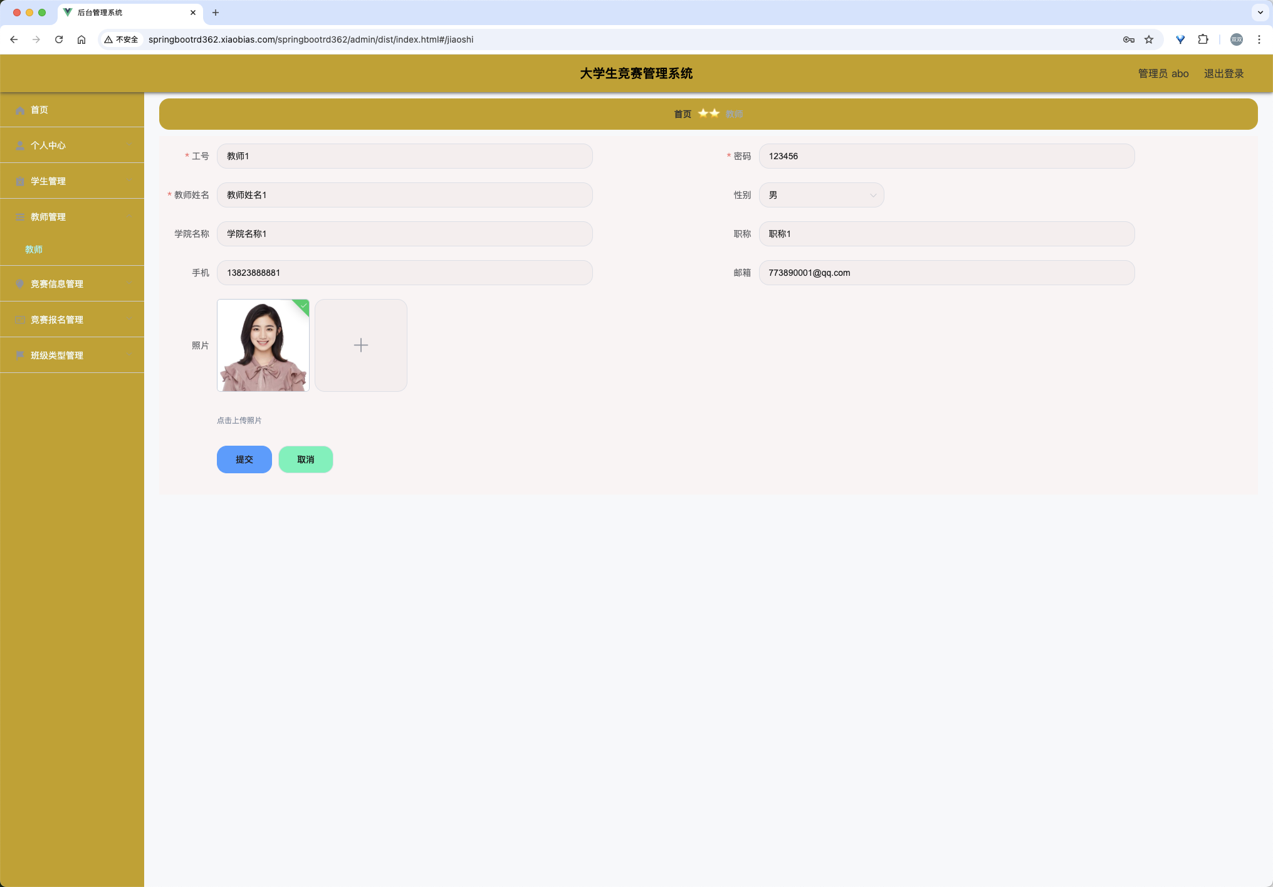Open the 学生管理 menu item

pyautogui.click(x=72, y=181)
